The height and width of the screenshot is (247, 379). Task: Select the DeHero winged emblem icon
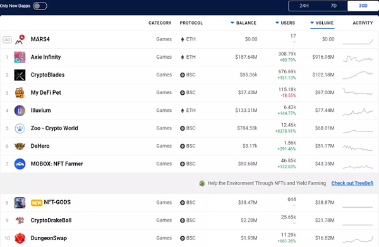(20, 146)
